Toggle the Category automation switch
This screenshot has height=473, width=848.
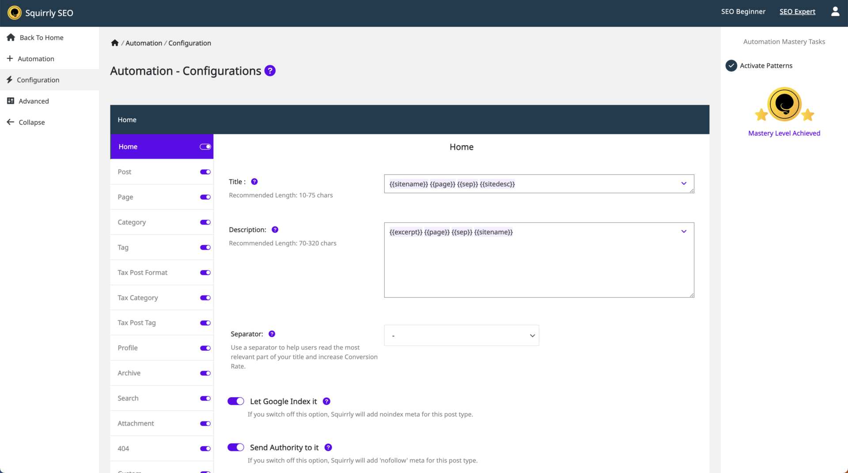click(205, 222)
